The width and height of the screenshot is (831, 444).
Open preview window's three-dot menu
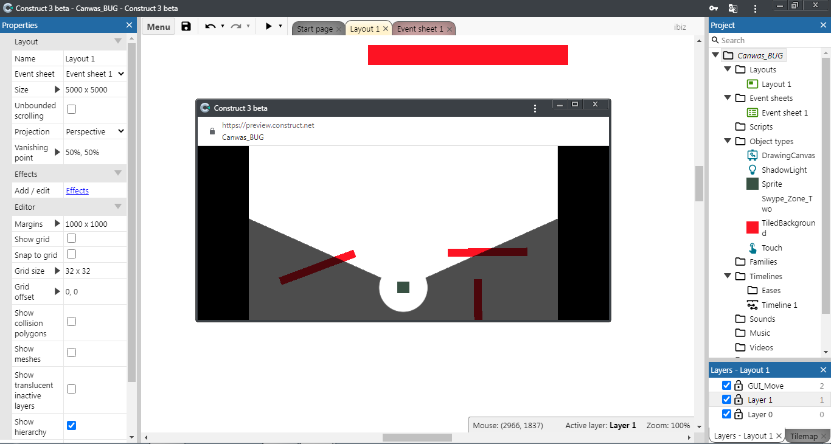pos(535,108)
